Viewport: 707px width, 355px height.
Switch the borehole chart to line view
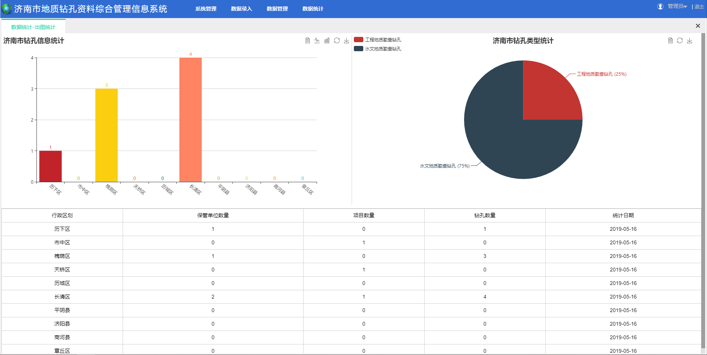[x=317, y=41]
